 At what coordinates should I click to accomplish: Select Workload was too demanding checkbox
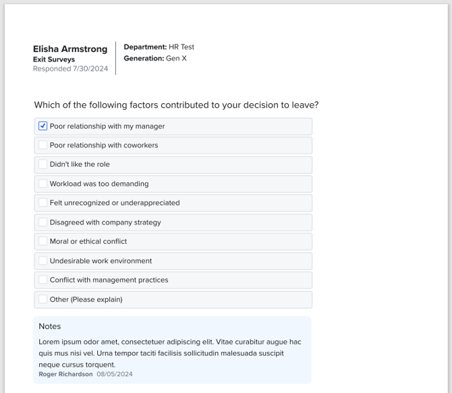click(43, 183)
